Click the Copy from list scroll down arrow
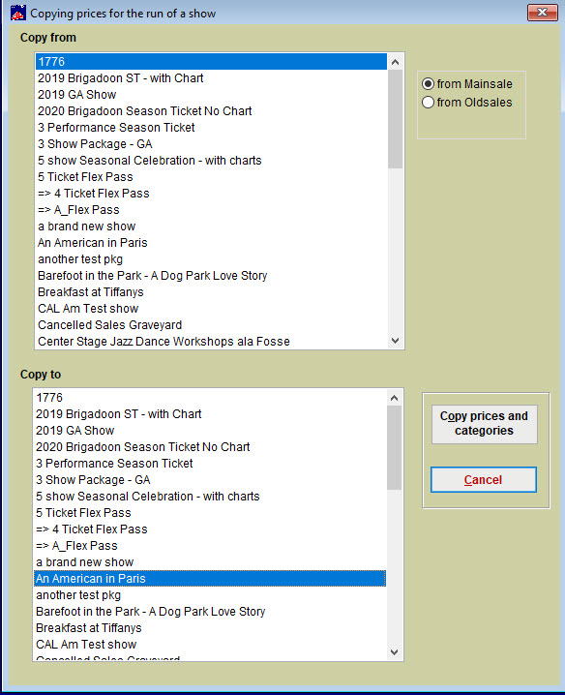This screenshot has width=565, height=695. (x=396, y=341)
